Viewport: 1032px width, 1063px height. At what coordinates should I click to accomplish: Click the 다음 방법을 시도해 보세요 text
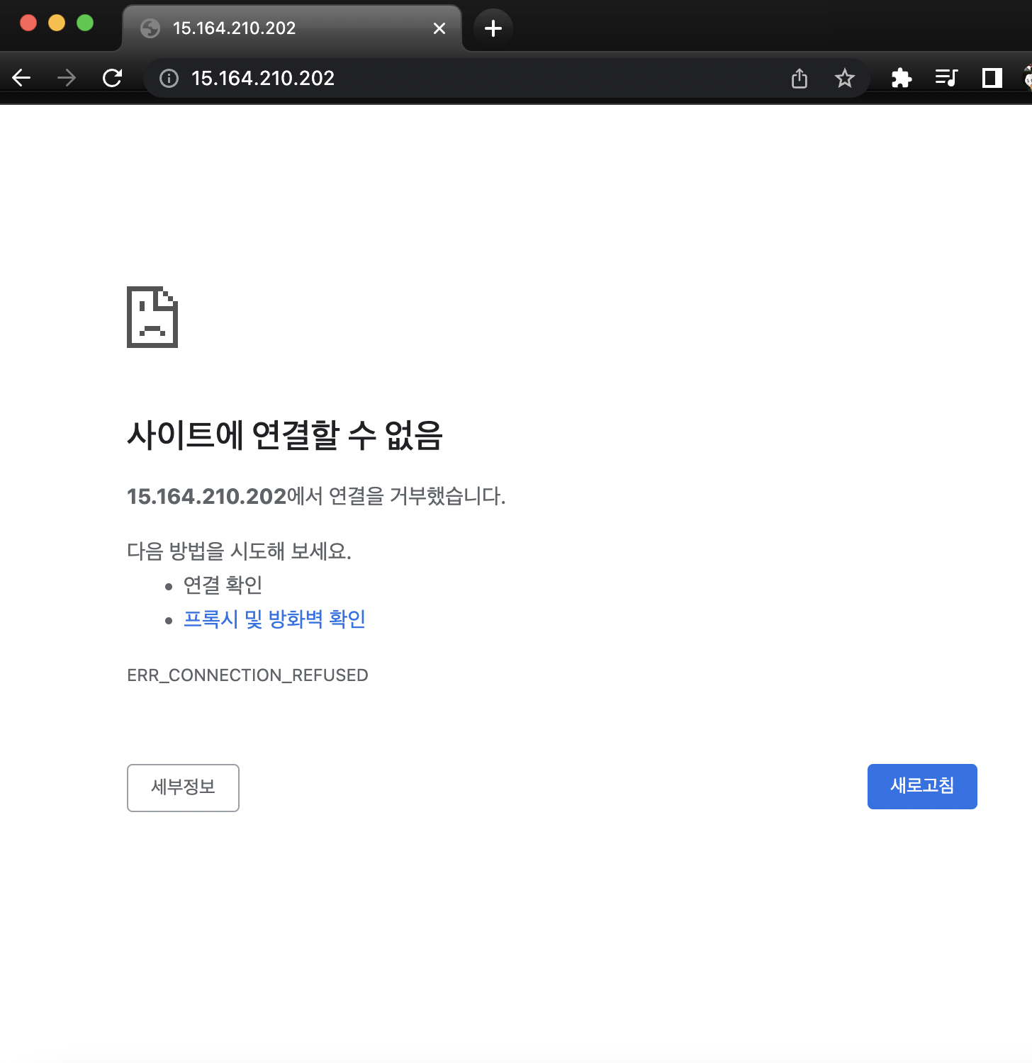(x=239, y=551)
